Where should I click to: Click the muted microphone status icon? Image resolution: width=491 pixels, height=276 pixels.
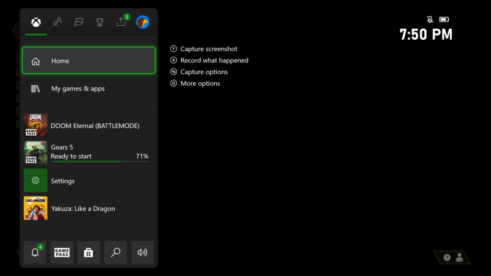430,19
